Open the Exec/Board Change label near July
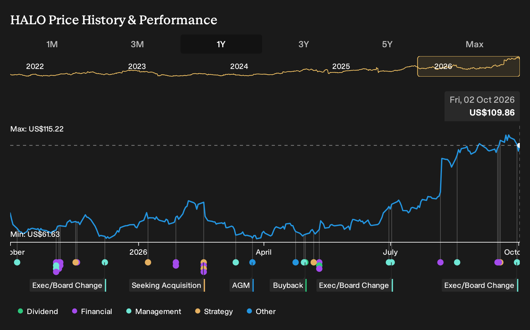 coord(354,285)
